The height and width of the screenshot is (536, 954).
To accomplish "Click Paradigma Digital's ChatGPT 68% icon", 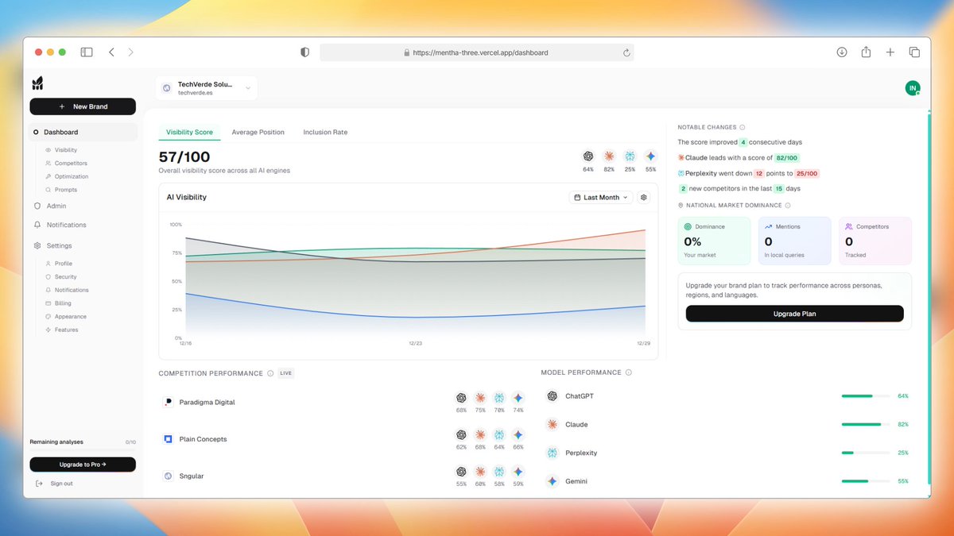I will [461, 398].
